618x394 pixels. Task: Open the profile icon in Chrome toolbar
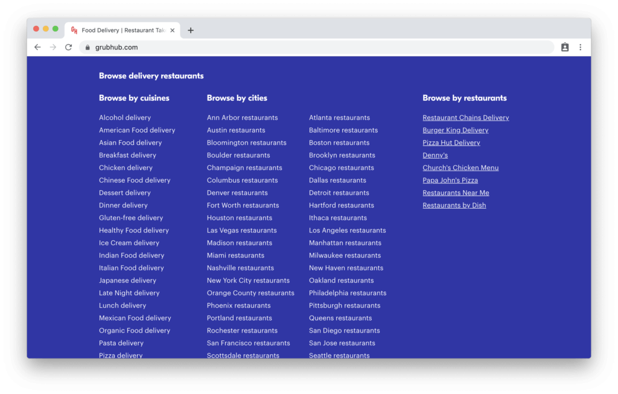point(565,47)
